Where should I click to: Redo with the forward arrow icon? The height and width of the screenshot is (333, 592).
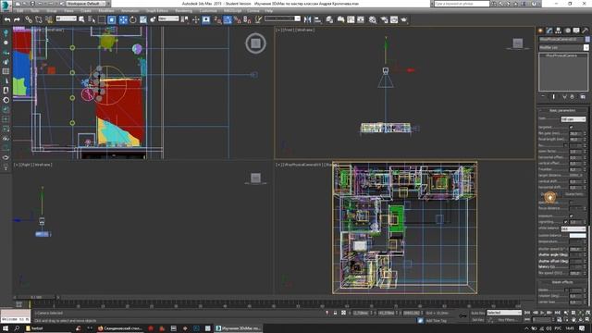click(x=17, y=19)
